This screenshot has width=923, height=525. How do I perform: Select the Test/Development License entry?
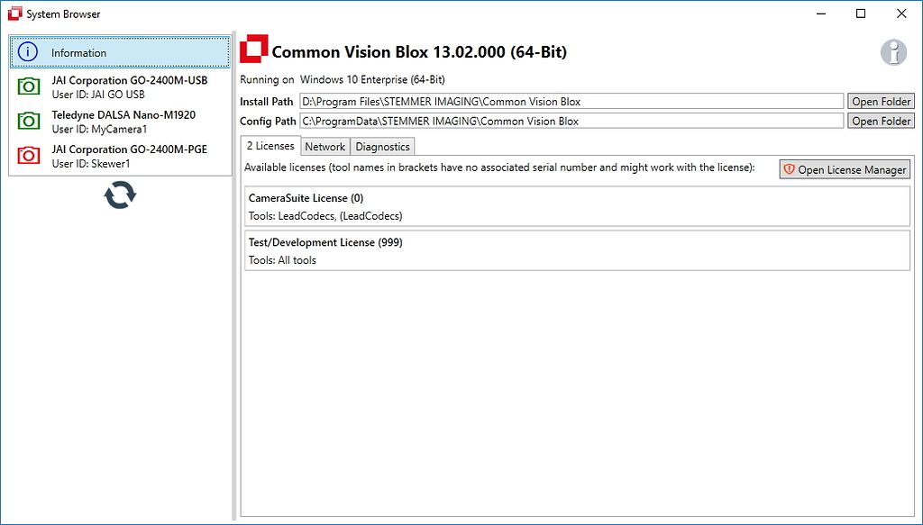coord(577,250)
